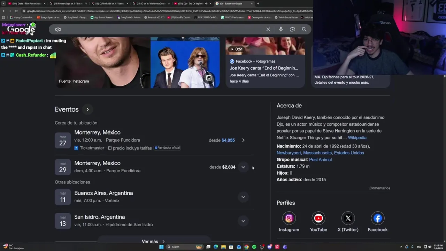Open the Facebook profile icon
Viewport: 446px width, 251px height.
click(x=378, y=218)
